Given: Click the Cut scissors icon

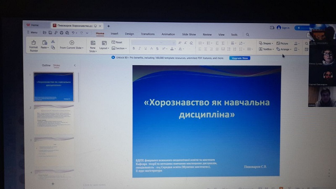Looking at the screenshot, I should (53, 42).
